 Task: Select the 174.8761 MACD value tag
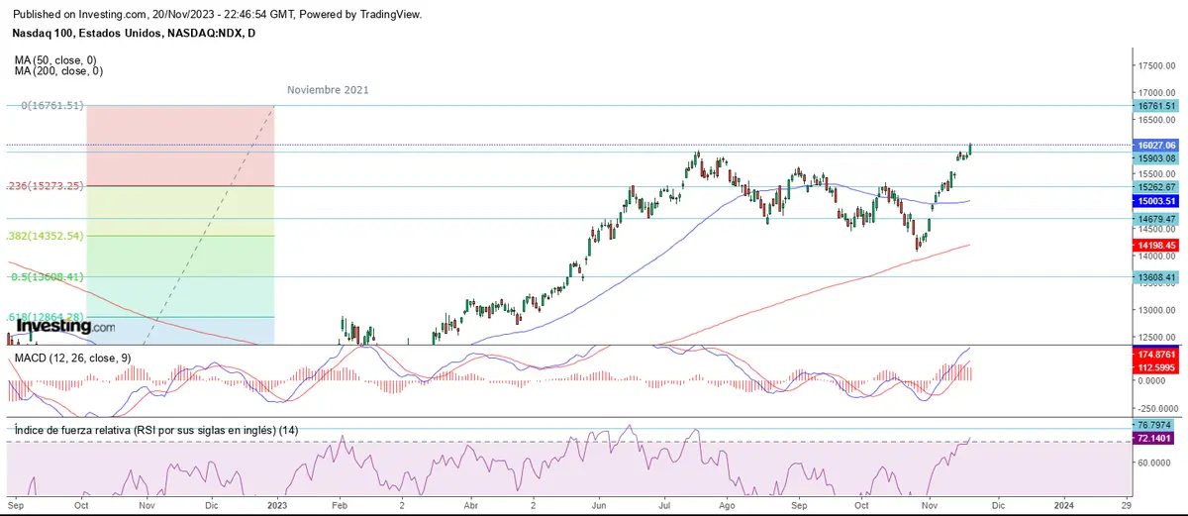tap(1156, 353)
